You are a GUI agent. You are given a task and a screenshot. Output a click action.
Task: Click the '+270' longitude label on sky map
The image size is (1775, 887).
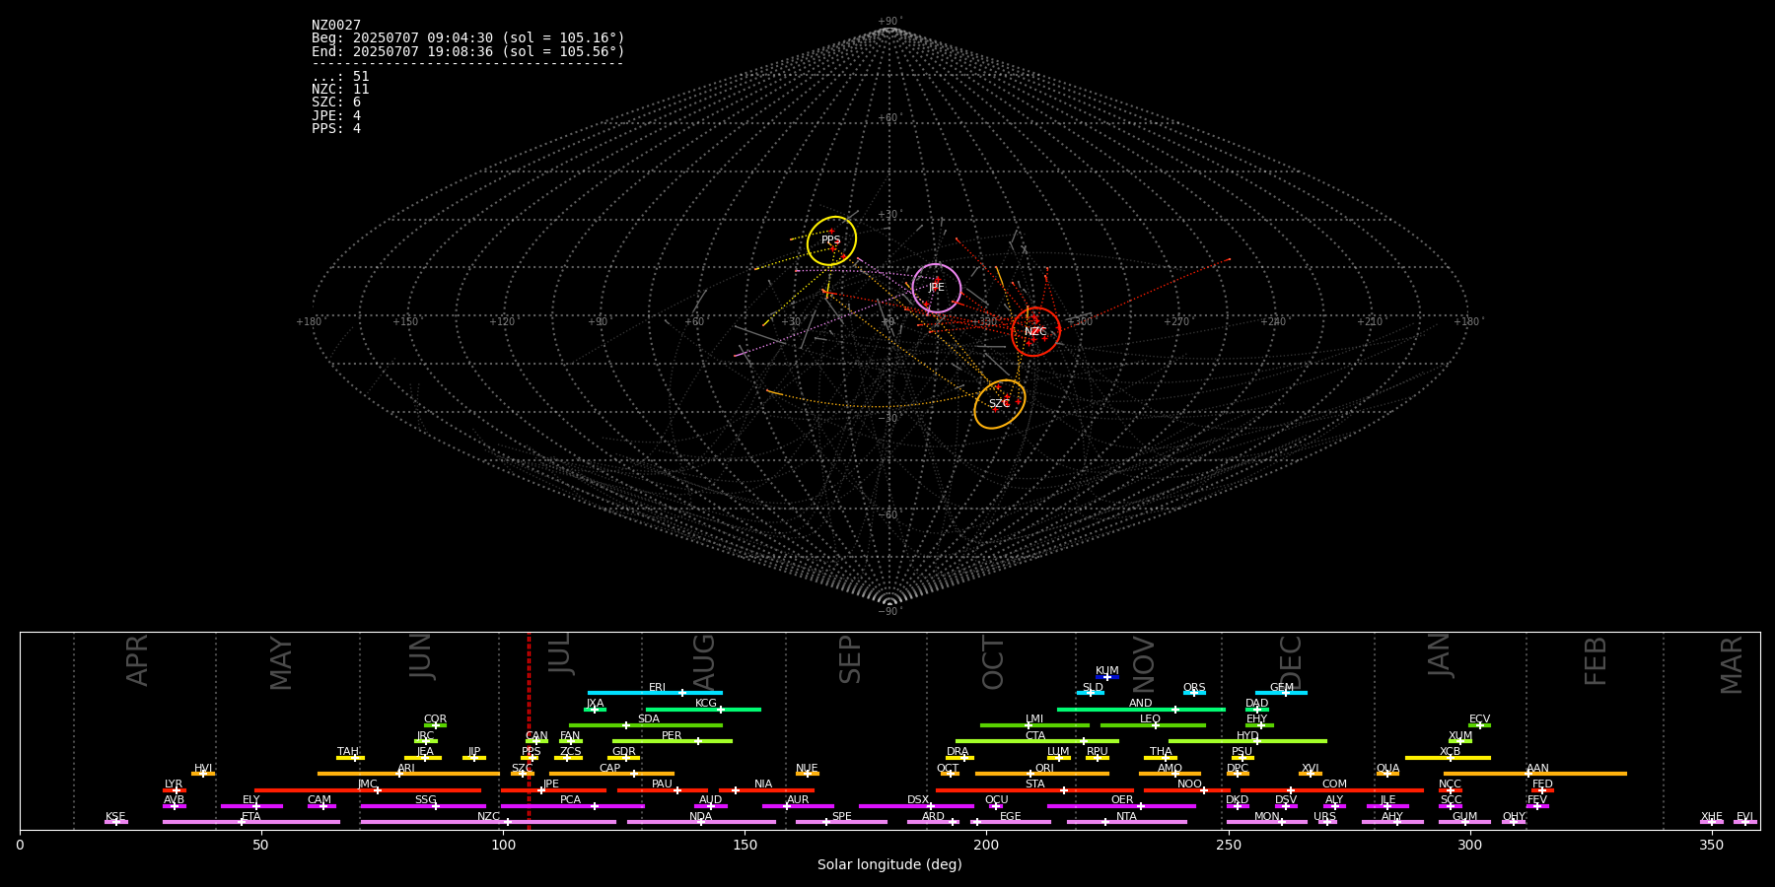1175,322
